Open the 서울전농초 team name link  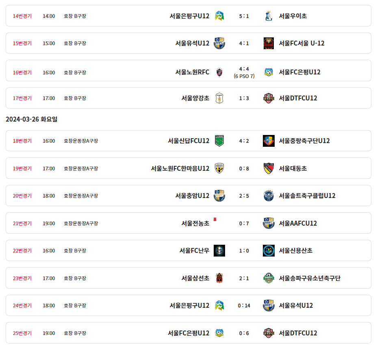[x=195, y=223]
